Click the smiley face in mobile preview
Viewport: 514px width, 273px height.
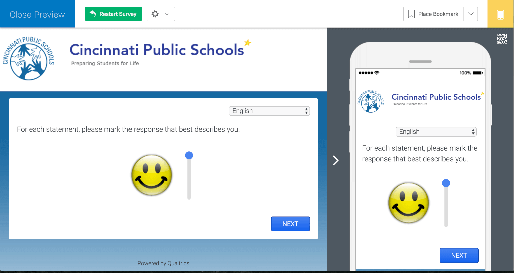point(409,203)
